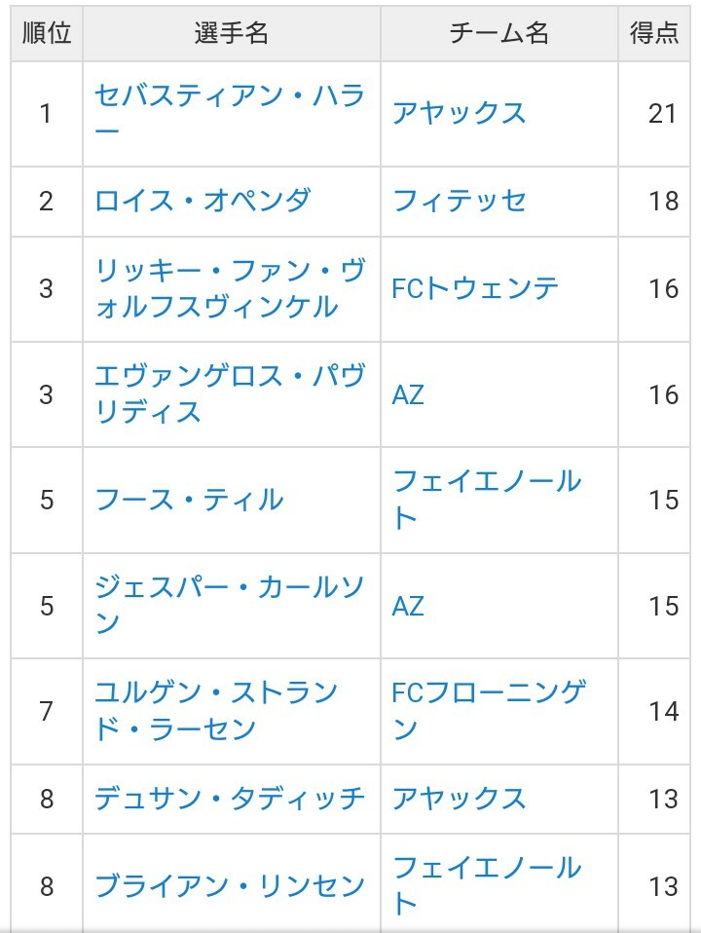Click ジェスパー・カールソン player link
701x933 pixels.
coord(230,588)
